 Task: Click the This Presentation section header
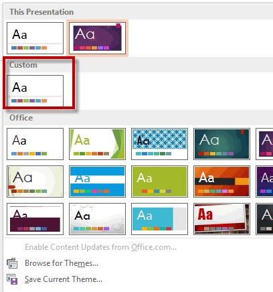click(x=41, y=12)
